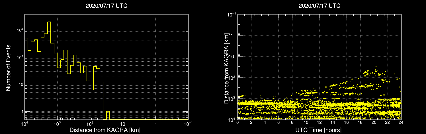Click the tallest histogram bin peak
Viewport: 426px width, 134px height.
[49, 22]
